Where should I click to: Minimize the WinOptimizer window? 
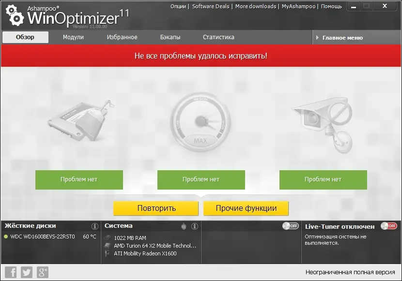(x=354, y=6)
